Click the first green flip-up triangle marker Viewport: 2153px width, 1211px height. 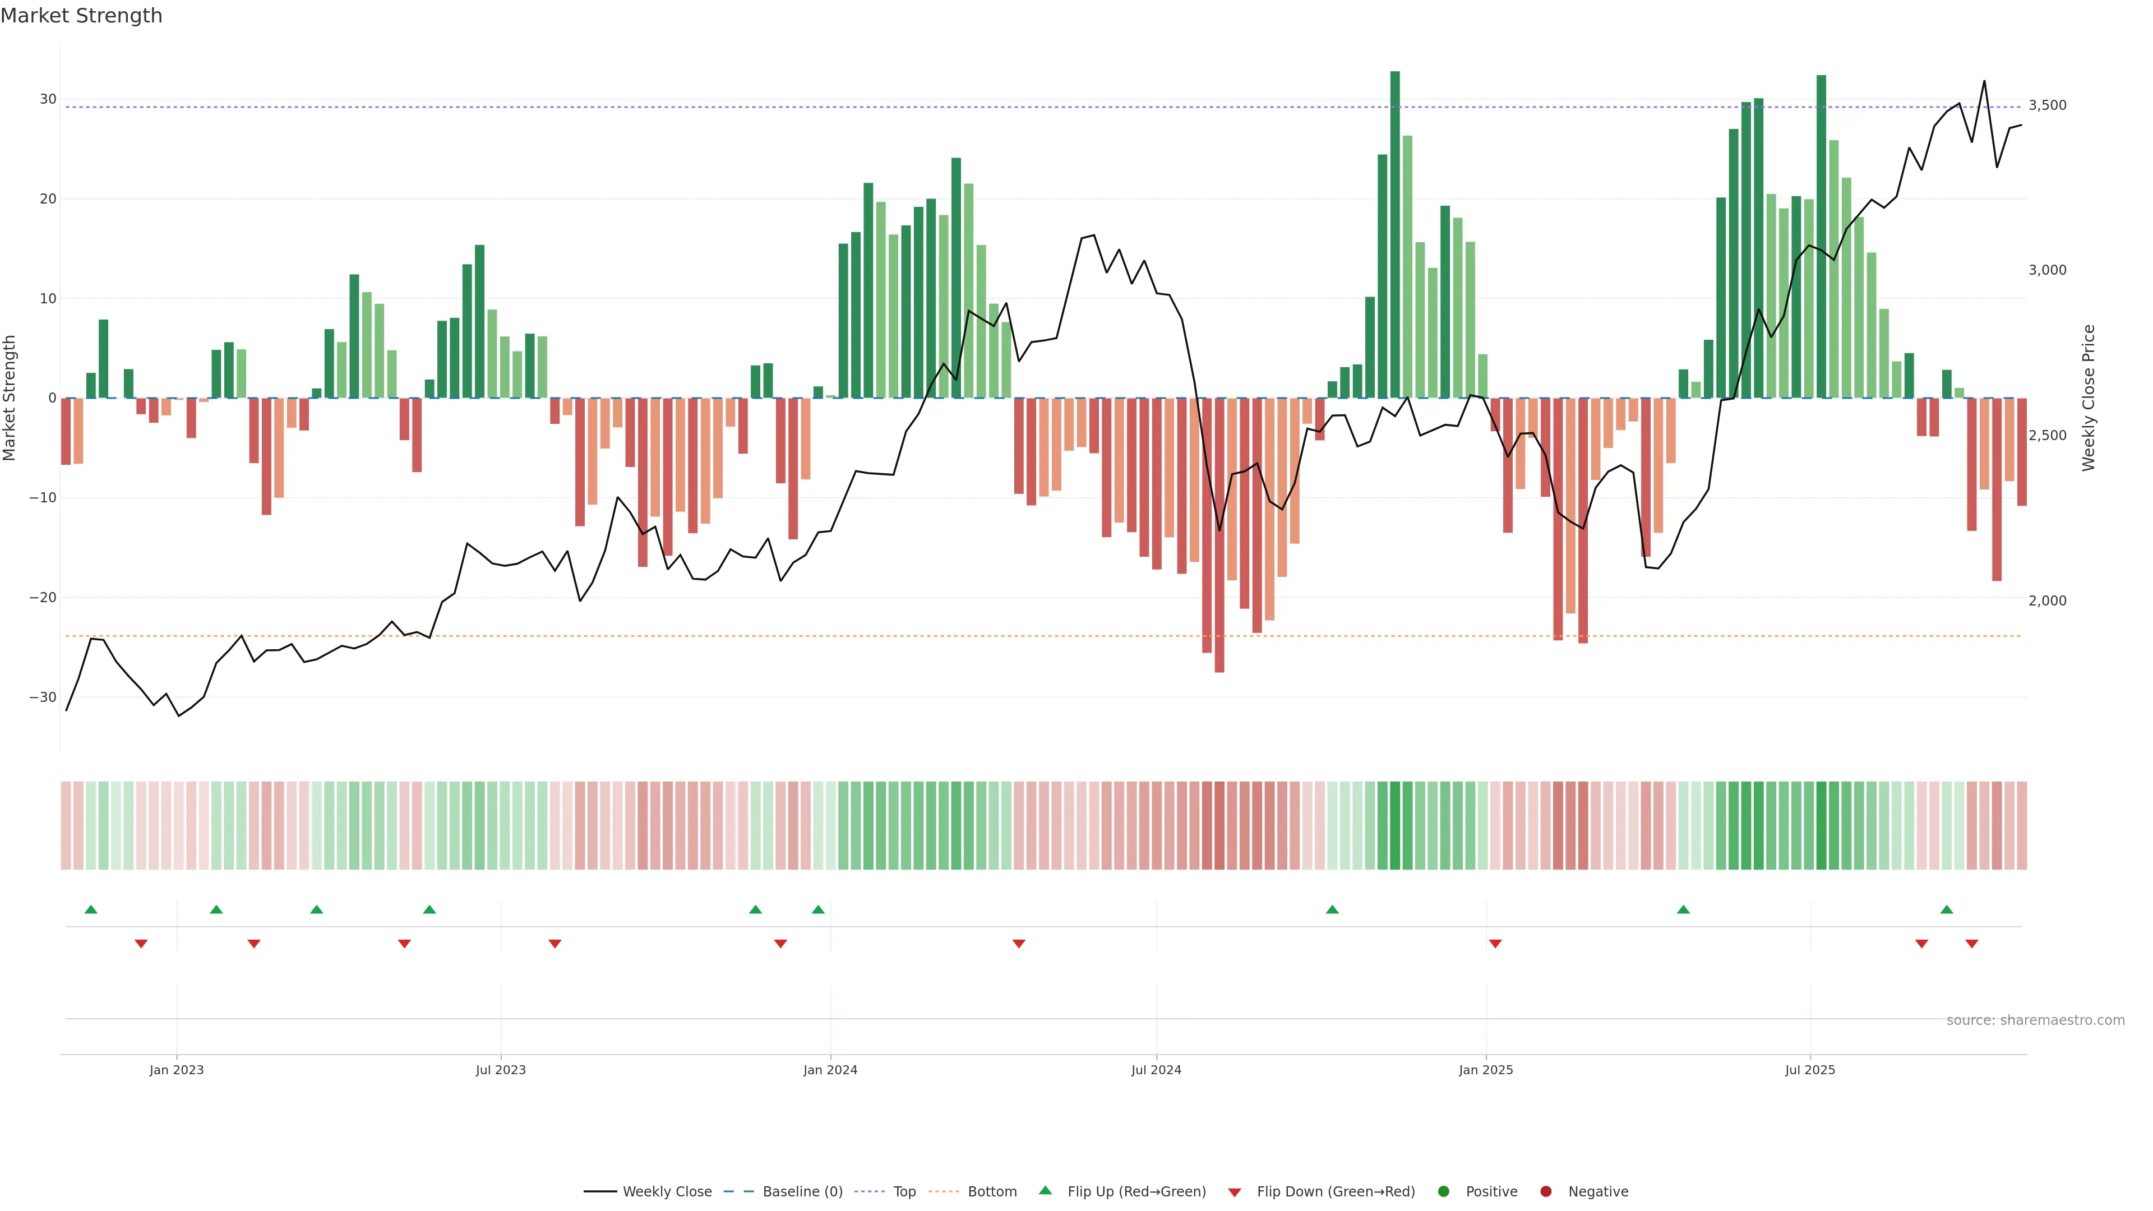click(x=91, y=909)
